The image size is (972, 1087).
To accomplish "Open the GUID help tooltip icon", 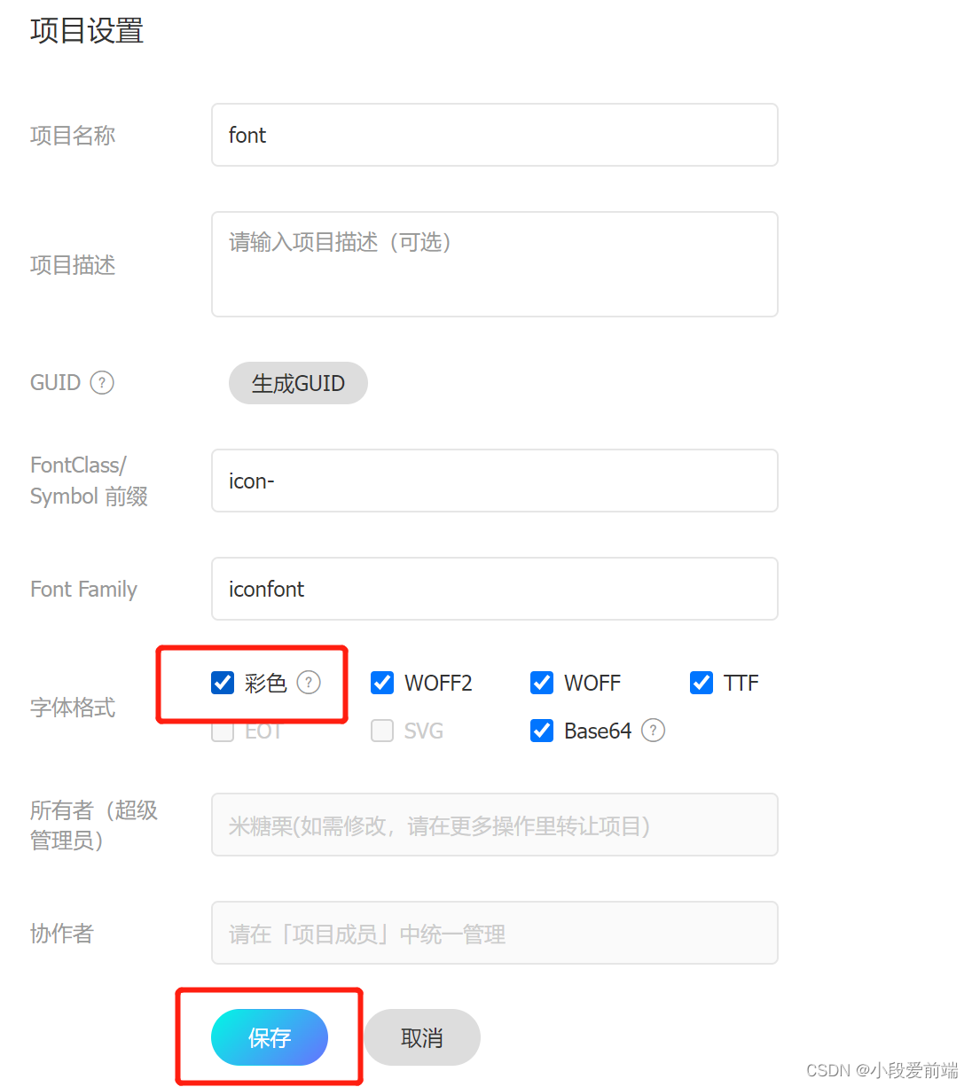I will tap(102, 382).
